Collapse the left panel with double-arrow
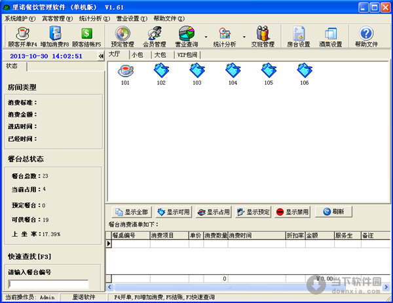Image resolution: width=393 pixels, height=303 pixels. (x=101, y=56)
